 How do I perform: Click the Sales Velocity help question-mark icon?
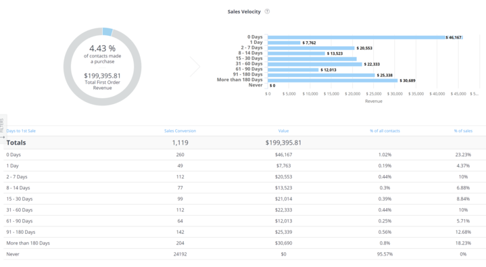267,11
